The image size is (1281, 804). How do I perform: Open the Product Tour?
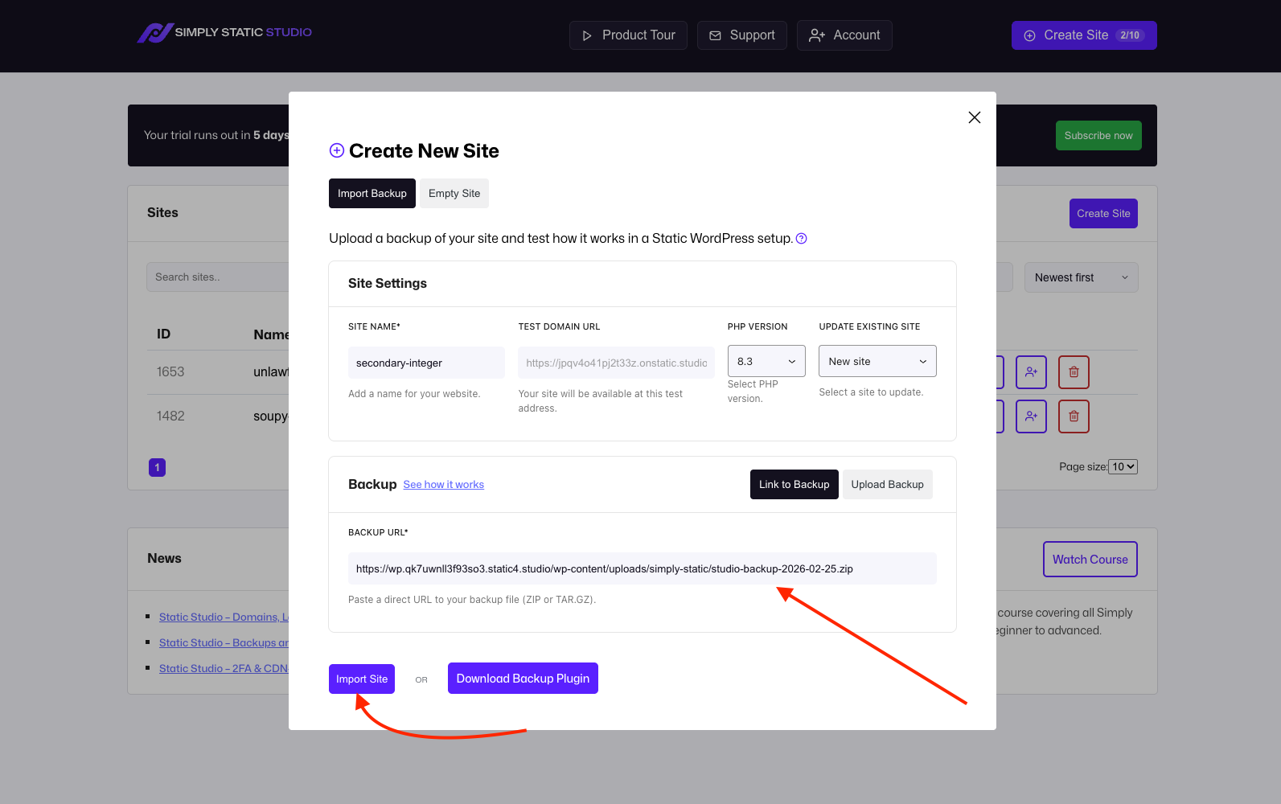628,35
